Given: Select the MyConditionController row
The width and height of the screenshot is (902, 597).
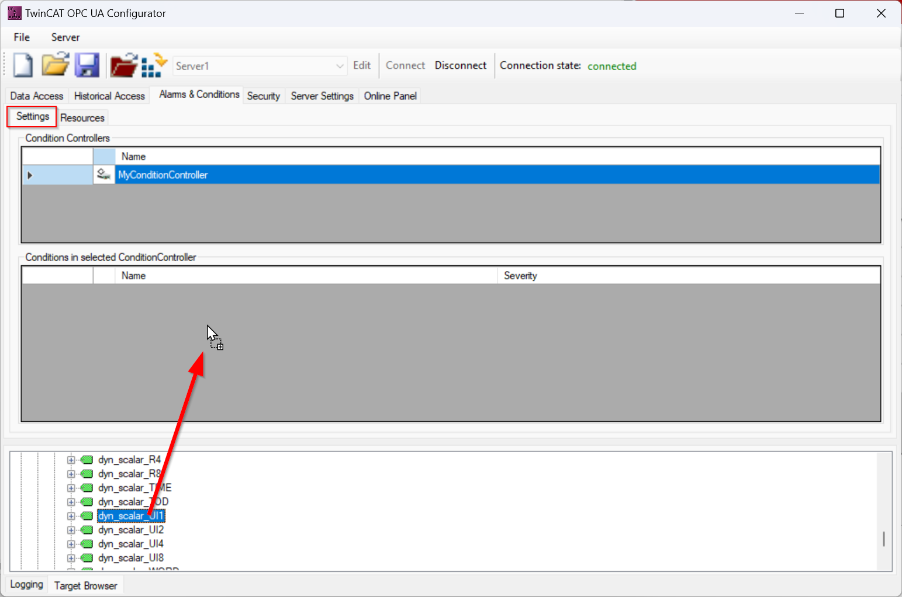Looking at the screenshot, I should (x=451, y=175).
